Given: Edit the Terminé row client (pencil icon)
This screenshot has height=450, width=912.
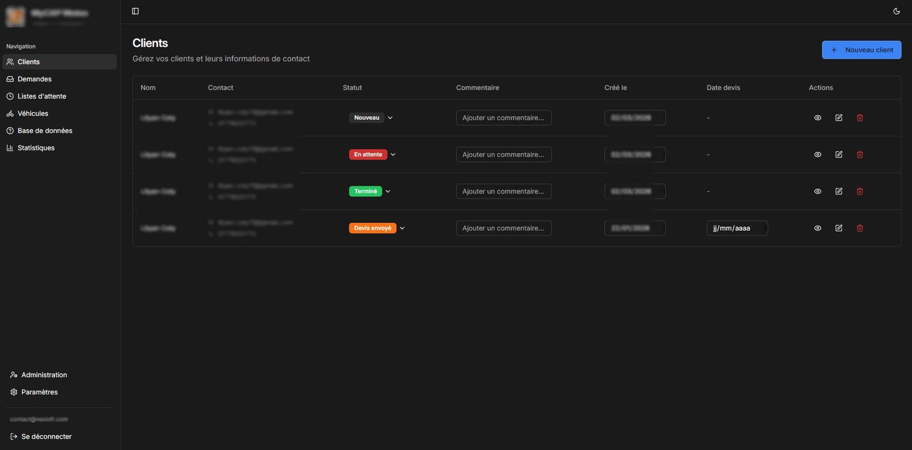Looking at the screenshot, I should tap(839, 191).
